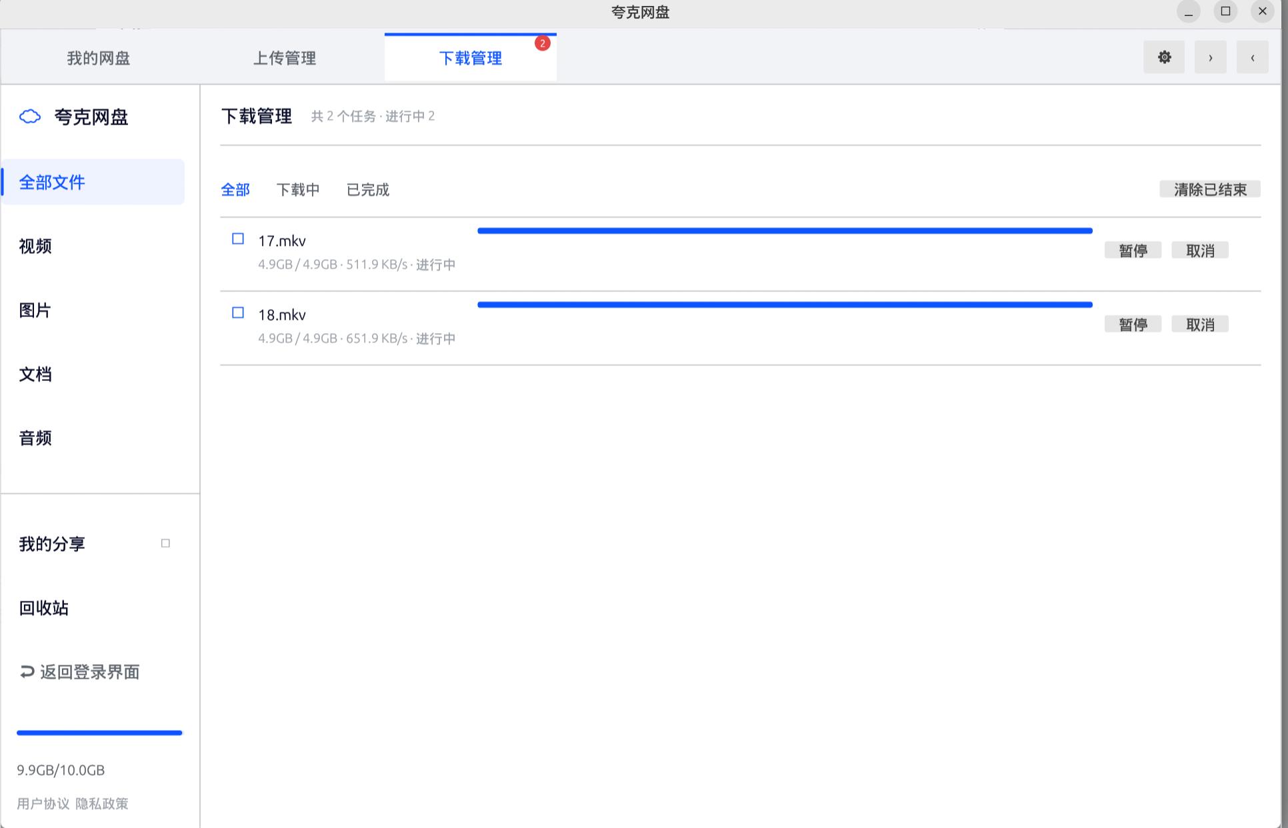Click the left chevron navigation button
This screenshot has height=828, width=1288.
1252,57
